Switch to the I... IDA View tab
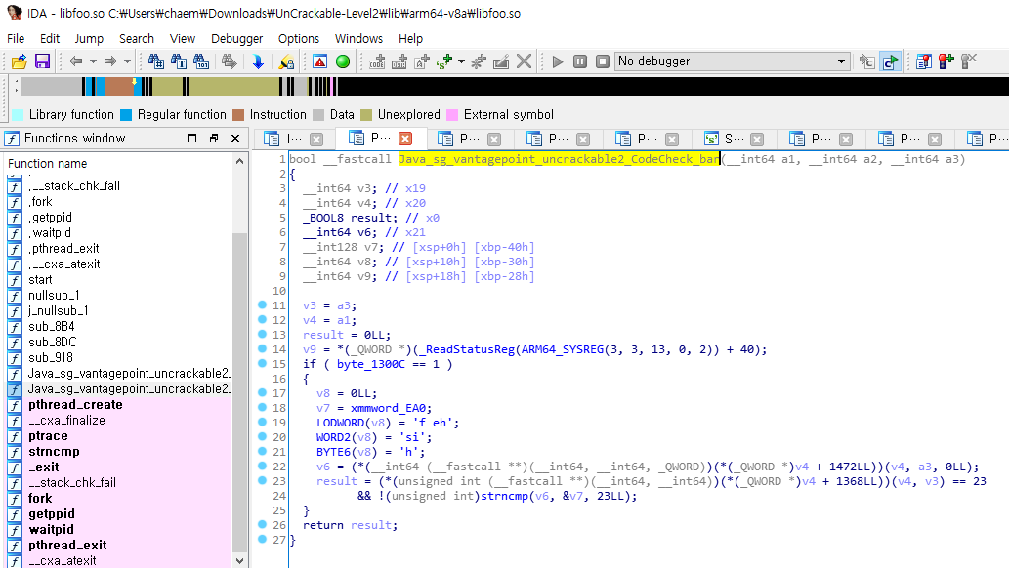 [294, 139]
